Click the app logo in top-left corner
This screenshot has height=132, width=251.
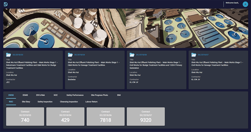click(x=6, y=4)
